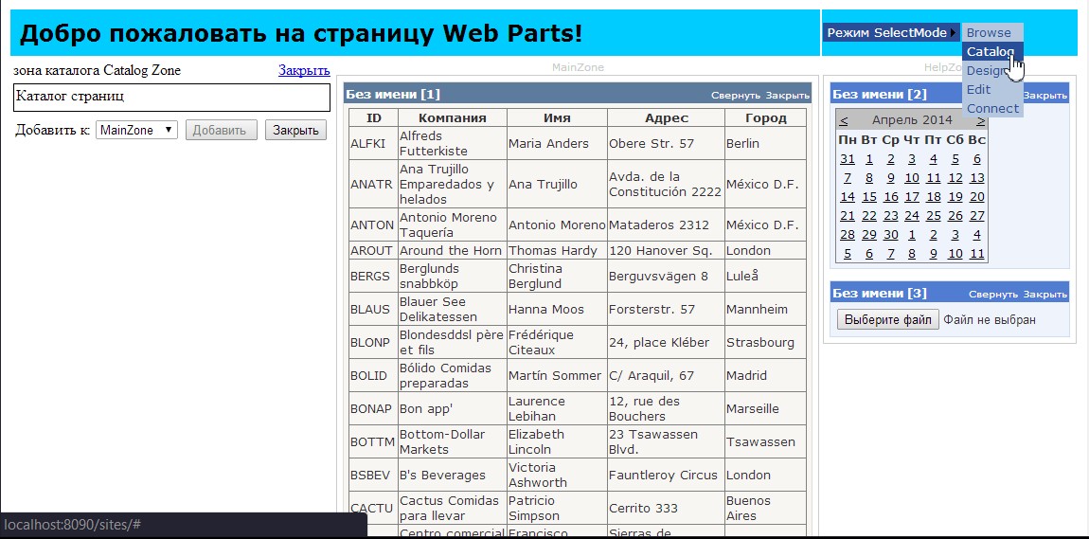
Task: Click the Компания column header
Action: tap(452, 117)
